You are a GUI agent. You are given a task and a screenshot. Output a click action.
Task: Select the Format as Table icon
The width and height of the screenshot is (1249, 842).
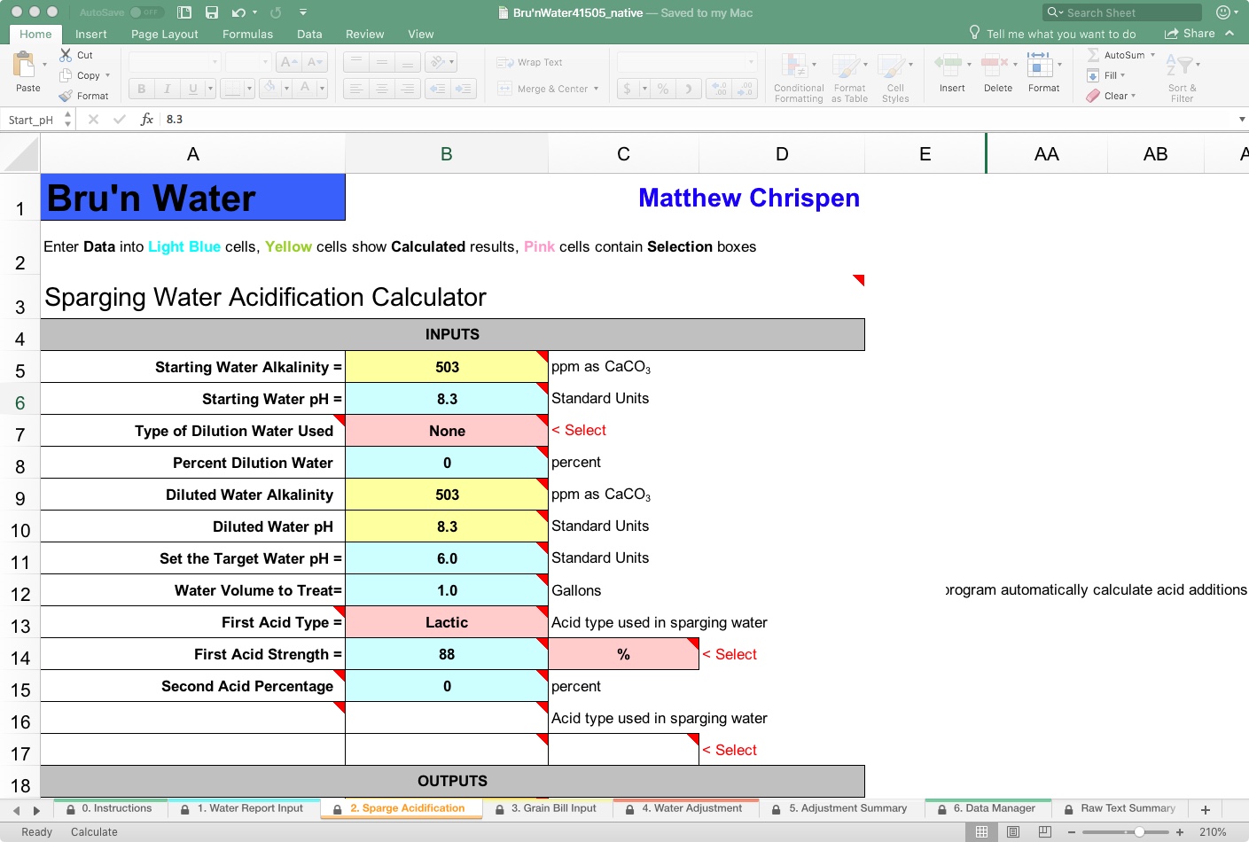tap(849, 75)
